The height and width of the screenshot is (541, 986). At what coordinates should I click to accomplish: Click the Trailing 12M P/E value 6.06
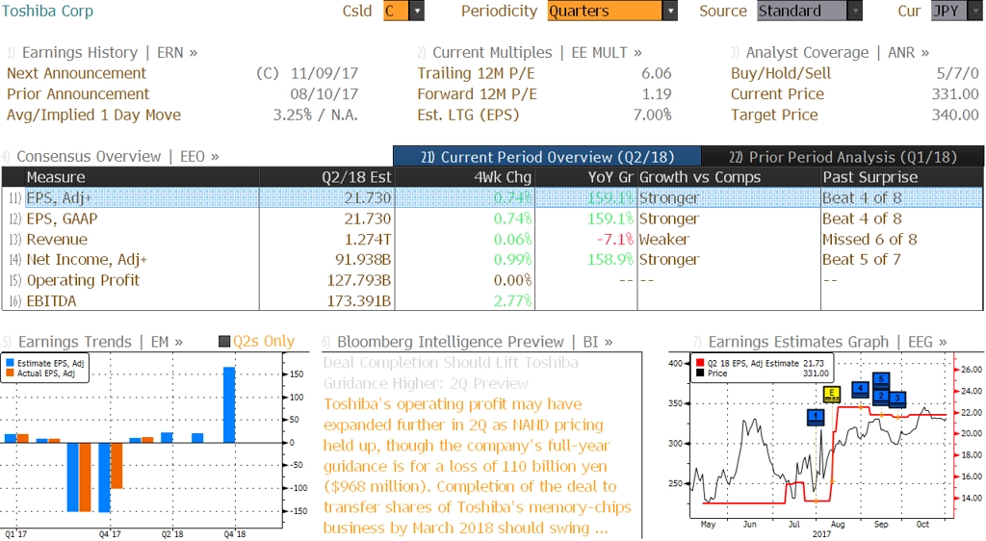tap(657, 73)
